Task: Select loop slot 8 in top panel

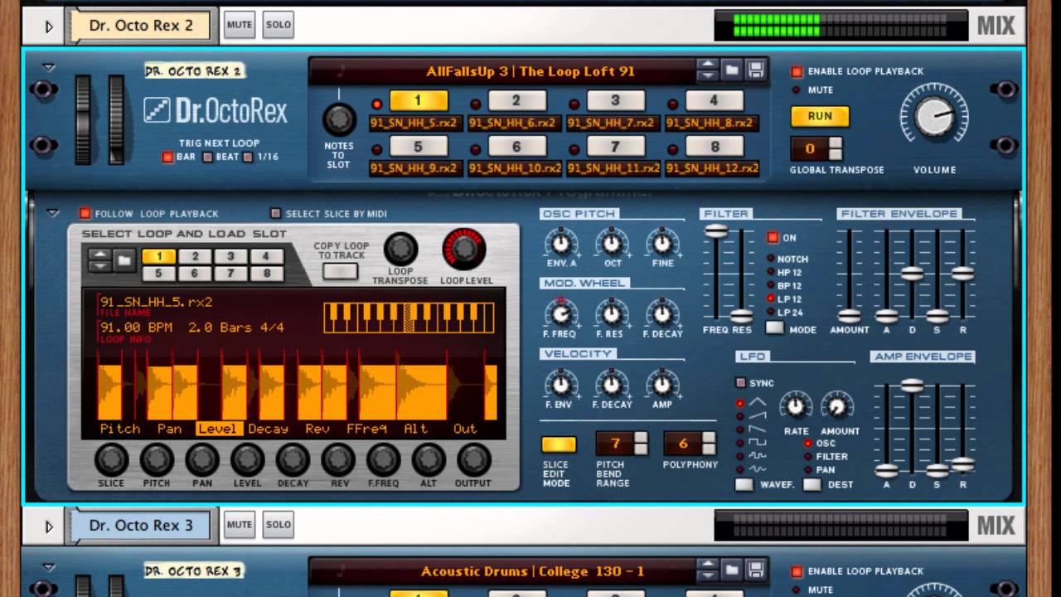Action: [x=714, y=147]
